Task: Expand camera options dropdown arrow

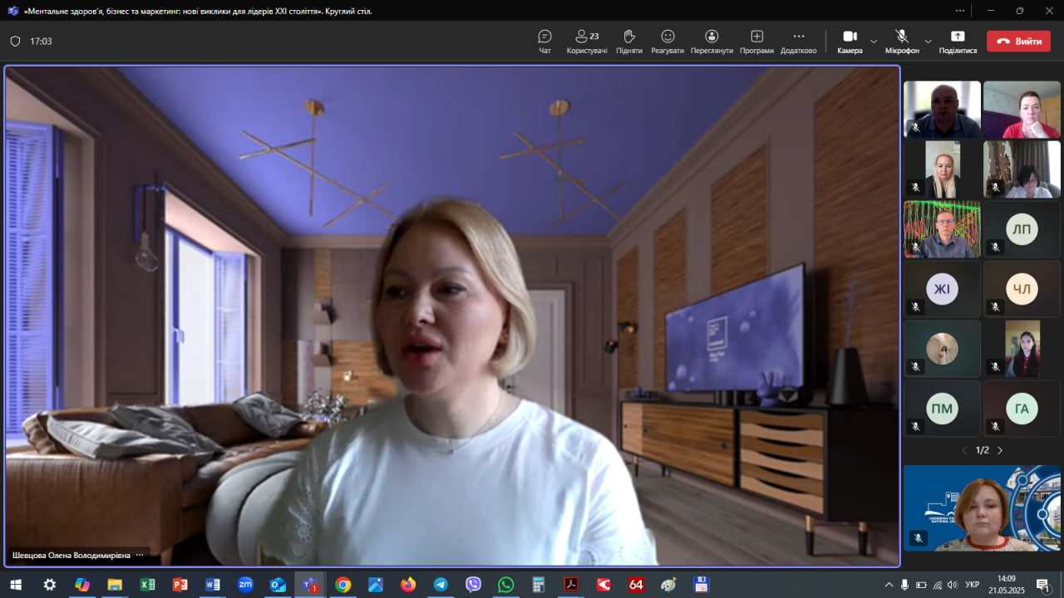Action: point(874,42)
